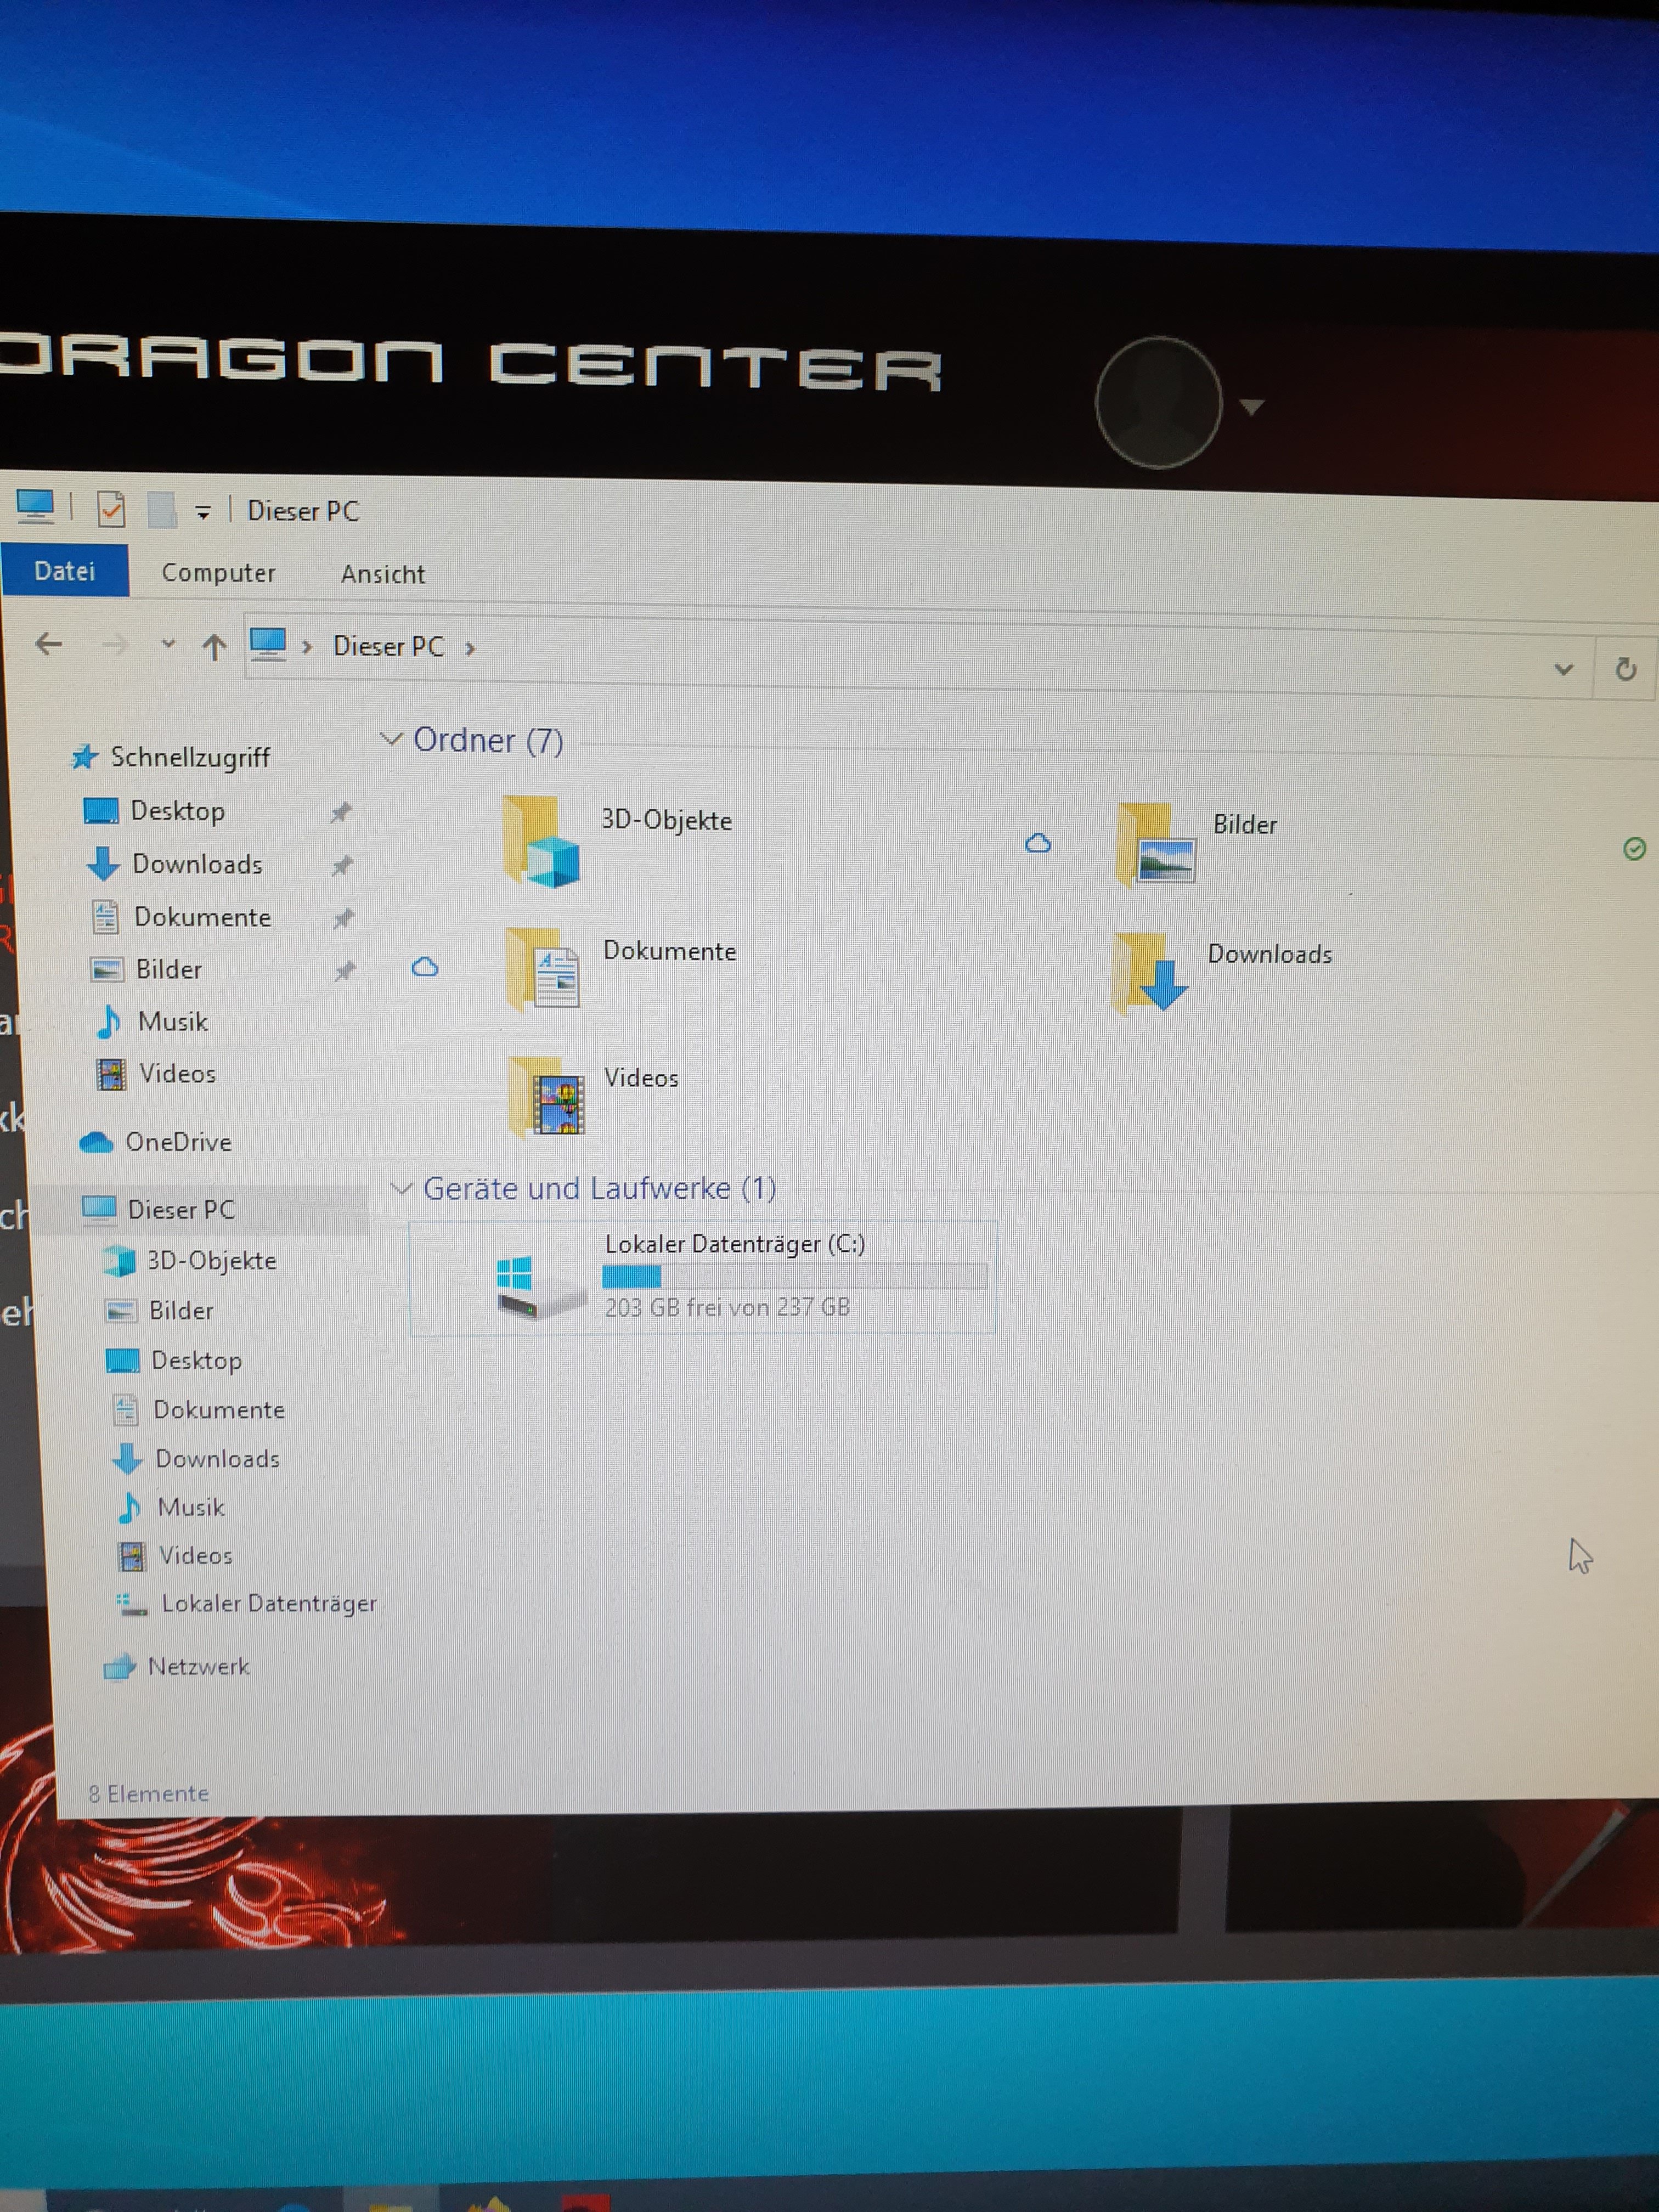
Task: Expand the address bar history dropdown
Action: pos(1564,668)
